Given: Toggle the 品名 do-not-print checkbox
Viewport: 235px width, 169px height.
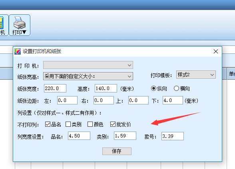Looking at the screenshot, I should 48,124.
